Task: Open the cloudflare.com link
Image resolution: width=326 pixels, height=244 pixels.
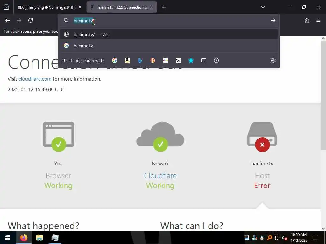Action: pos(35,79)
